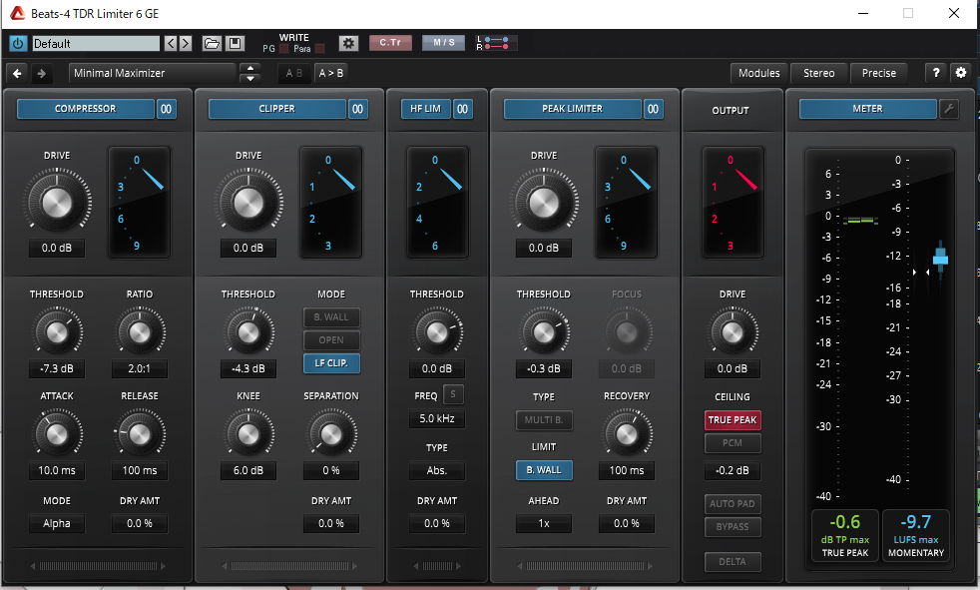This screenshot has width=980, height=590.
Task: Select the clipper OPEN mode
Action: pos(331,340)
